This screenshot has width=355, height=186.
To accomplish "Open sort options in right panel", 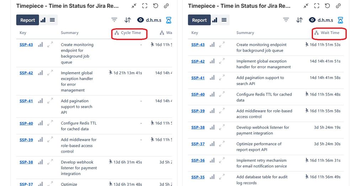I will (x=299, y=20).
